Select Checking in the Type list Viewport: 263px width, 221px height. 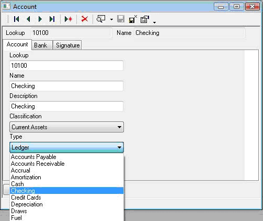66,191
